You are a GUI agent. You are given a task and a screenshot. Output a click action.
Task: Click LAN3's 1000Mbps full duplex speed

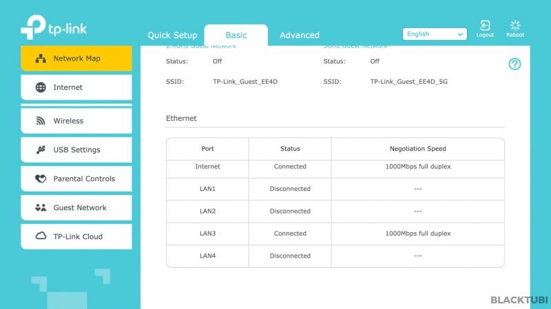tap(418, 233)
